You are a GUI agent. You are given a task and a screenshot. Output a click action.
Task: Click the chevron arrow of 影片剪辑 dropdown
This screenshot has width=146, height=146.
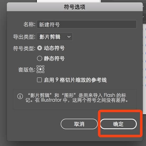[x=69, y=37]
